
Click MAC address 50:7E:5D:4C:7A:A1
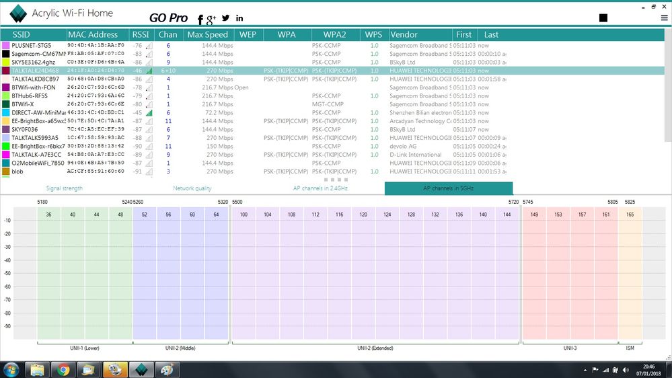coord(96,121)
